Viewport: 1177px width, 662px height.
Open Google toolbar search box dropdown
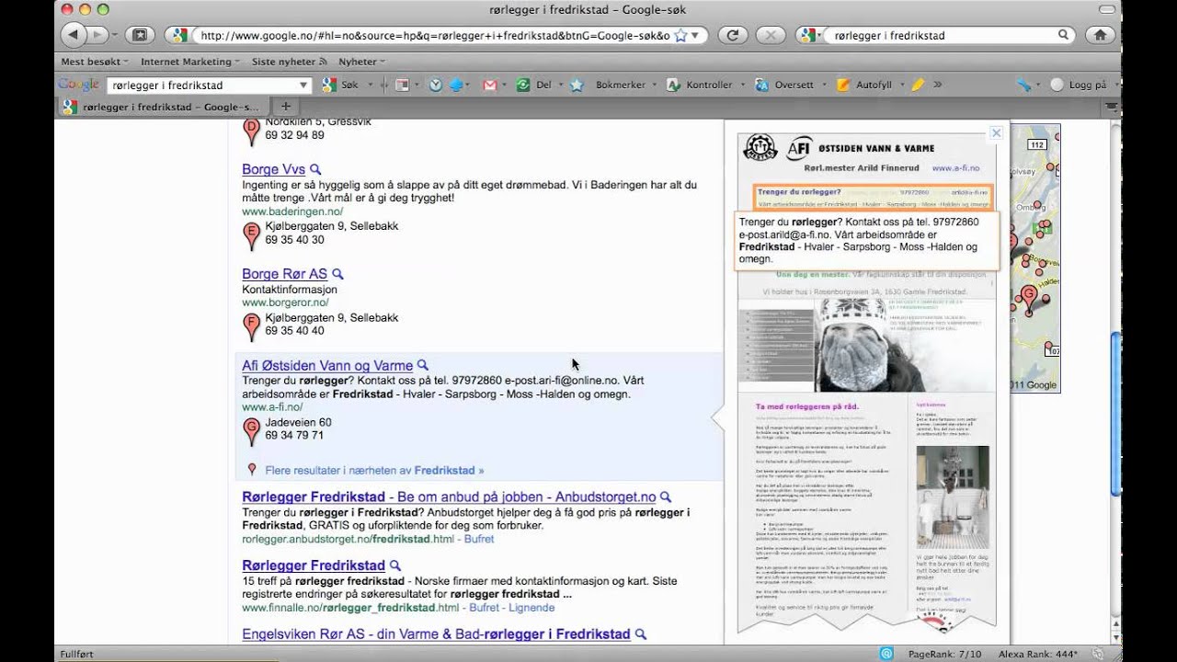(x=304, y=85)
